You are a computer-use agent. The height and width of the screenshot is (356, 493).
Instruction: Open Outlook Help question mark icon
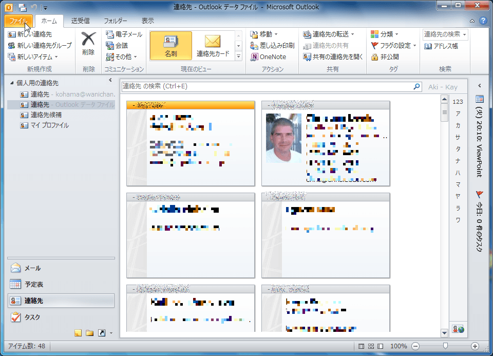pos(483,21)
